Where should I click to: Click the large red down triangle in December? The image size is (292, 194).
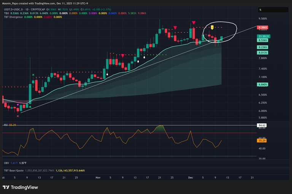pos(194,23)
